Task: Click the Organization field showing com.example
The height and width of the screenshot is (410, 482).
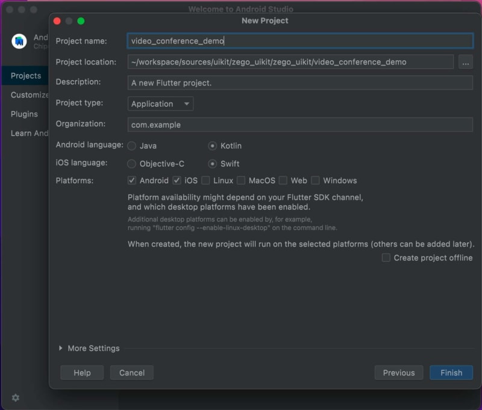Action: [300, 125]
